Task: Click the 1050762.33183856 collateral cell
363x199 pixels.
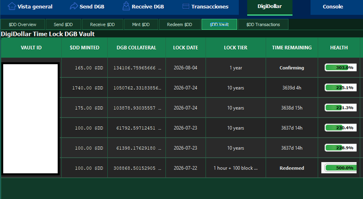Action: 137,88
